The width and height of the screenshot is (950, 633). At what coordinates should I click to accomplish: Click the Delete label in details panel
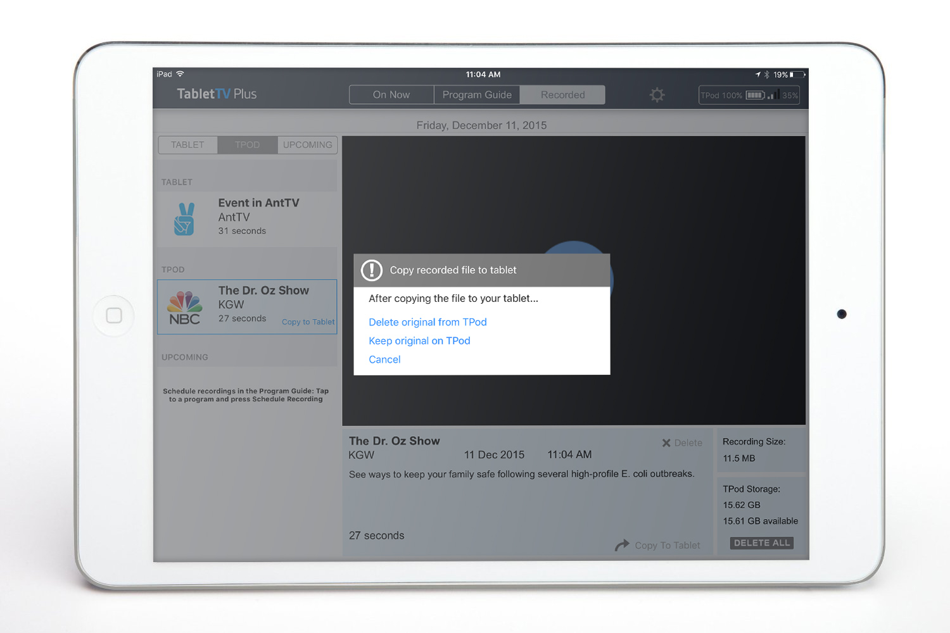click(x=688, y=443)
